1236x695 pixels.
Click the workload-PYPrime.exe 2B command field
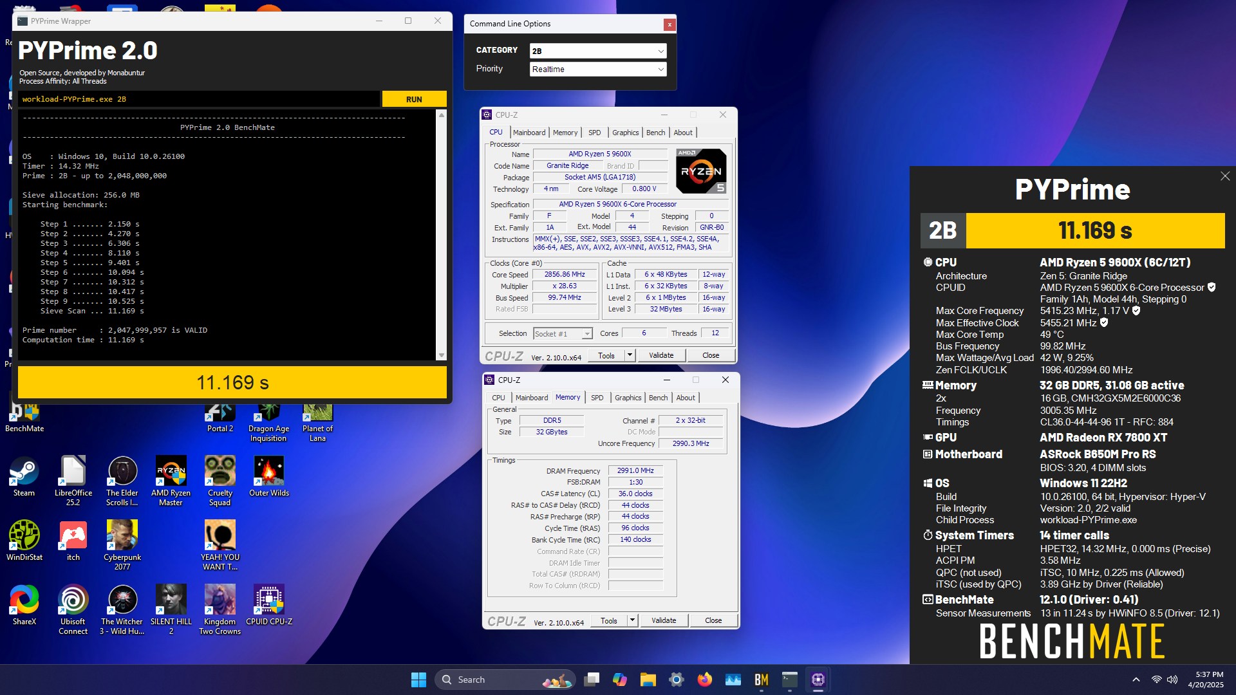click(199, 99)
